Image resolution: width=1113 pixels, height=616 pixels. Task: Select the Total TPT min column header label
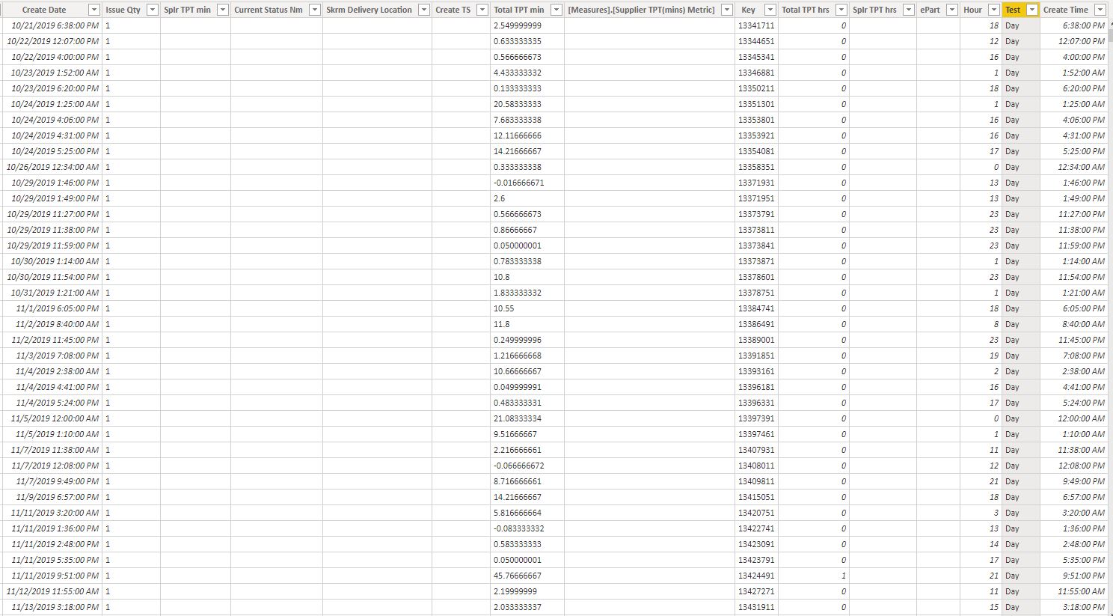(519, 10)
